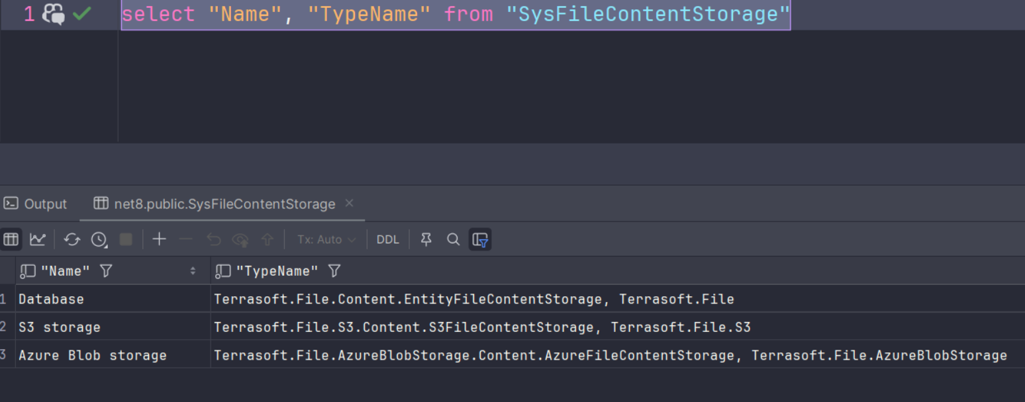Filter the "TypeName" column via funnel icon
Screen dimensions: 1025x402
[334, 270]
